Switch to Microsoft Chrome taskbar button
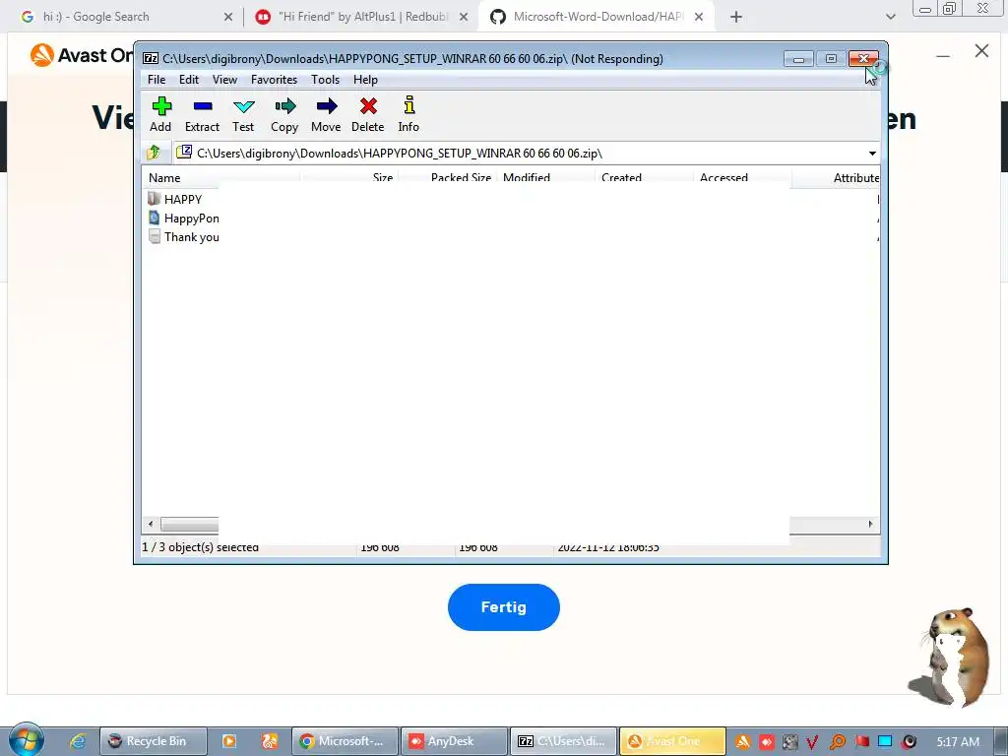Viewport: 1008px width, 756px height. pos(346,741)
